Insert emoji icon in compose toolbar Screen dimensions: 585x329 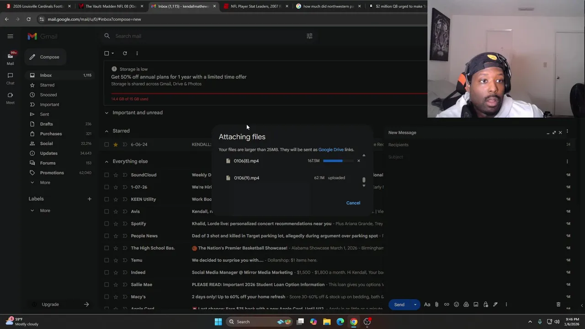[456, 305]
